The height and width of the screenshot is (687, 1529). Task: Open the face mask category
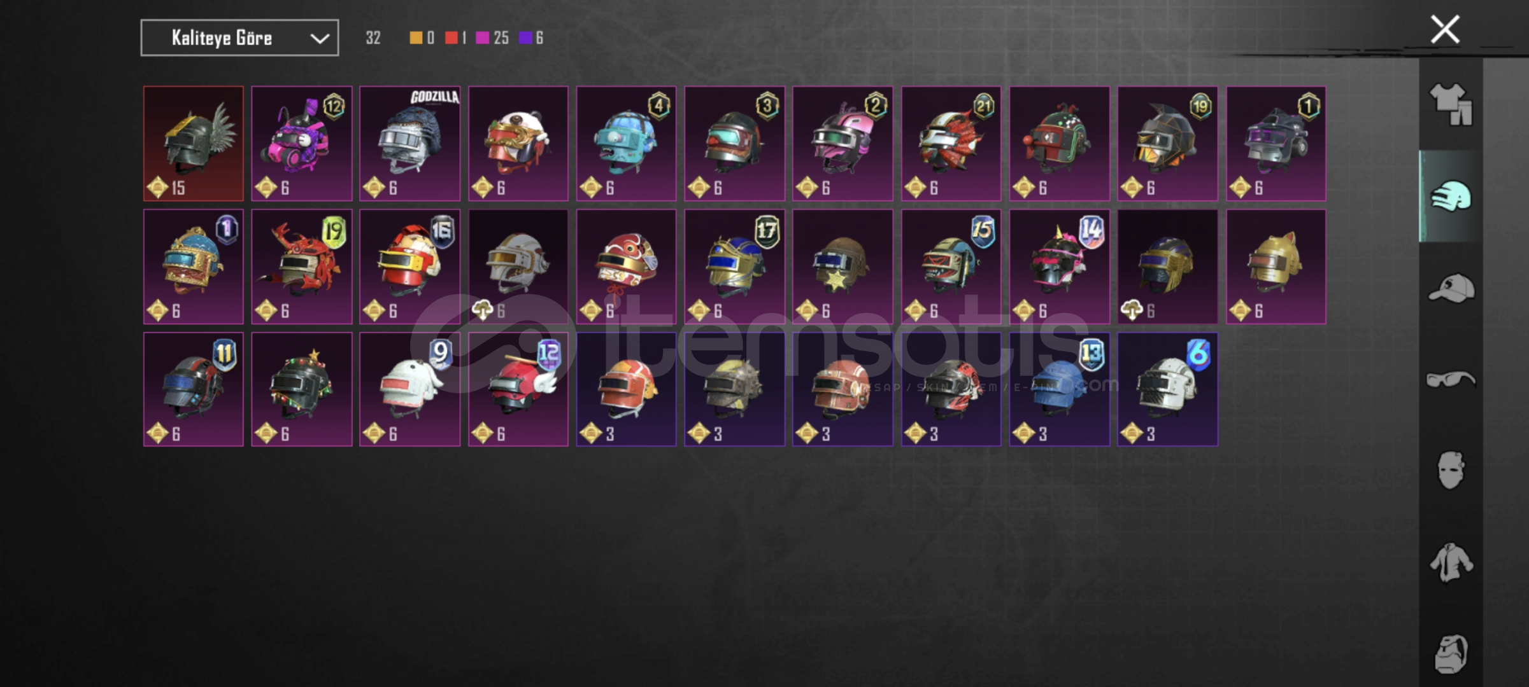coord(1451,470)
